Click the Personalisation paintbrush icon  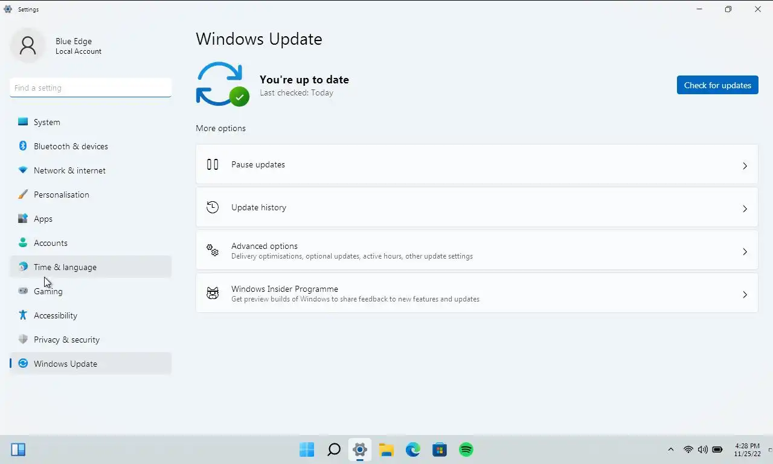(23, 195)
